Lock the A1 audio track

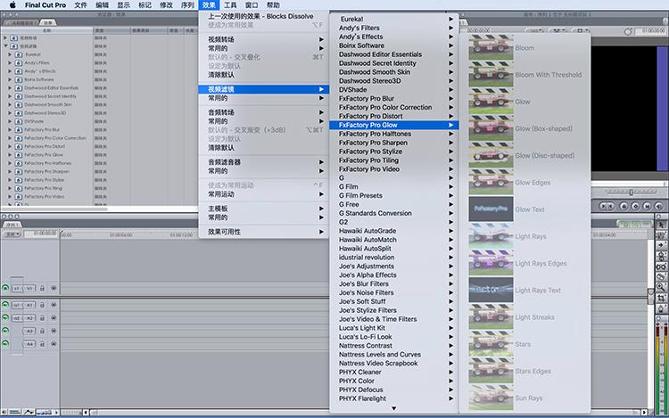(42, 305)
